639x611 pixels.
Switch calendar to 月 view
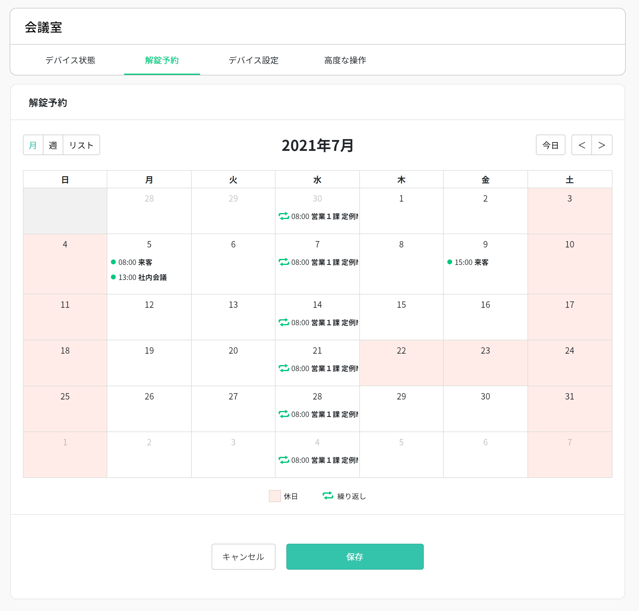point(33,145)
